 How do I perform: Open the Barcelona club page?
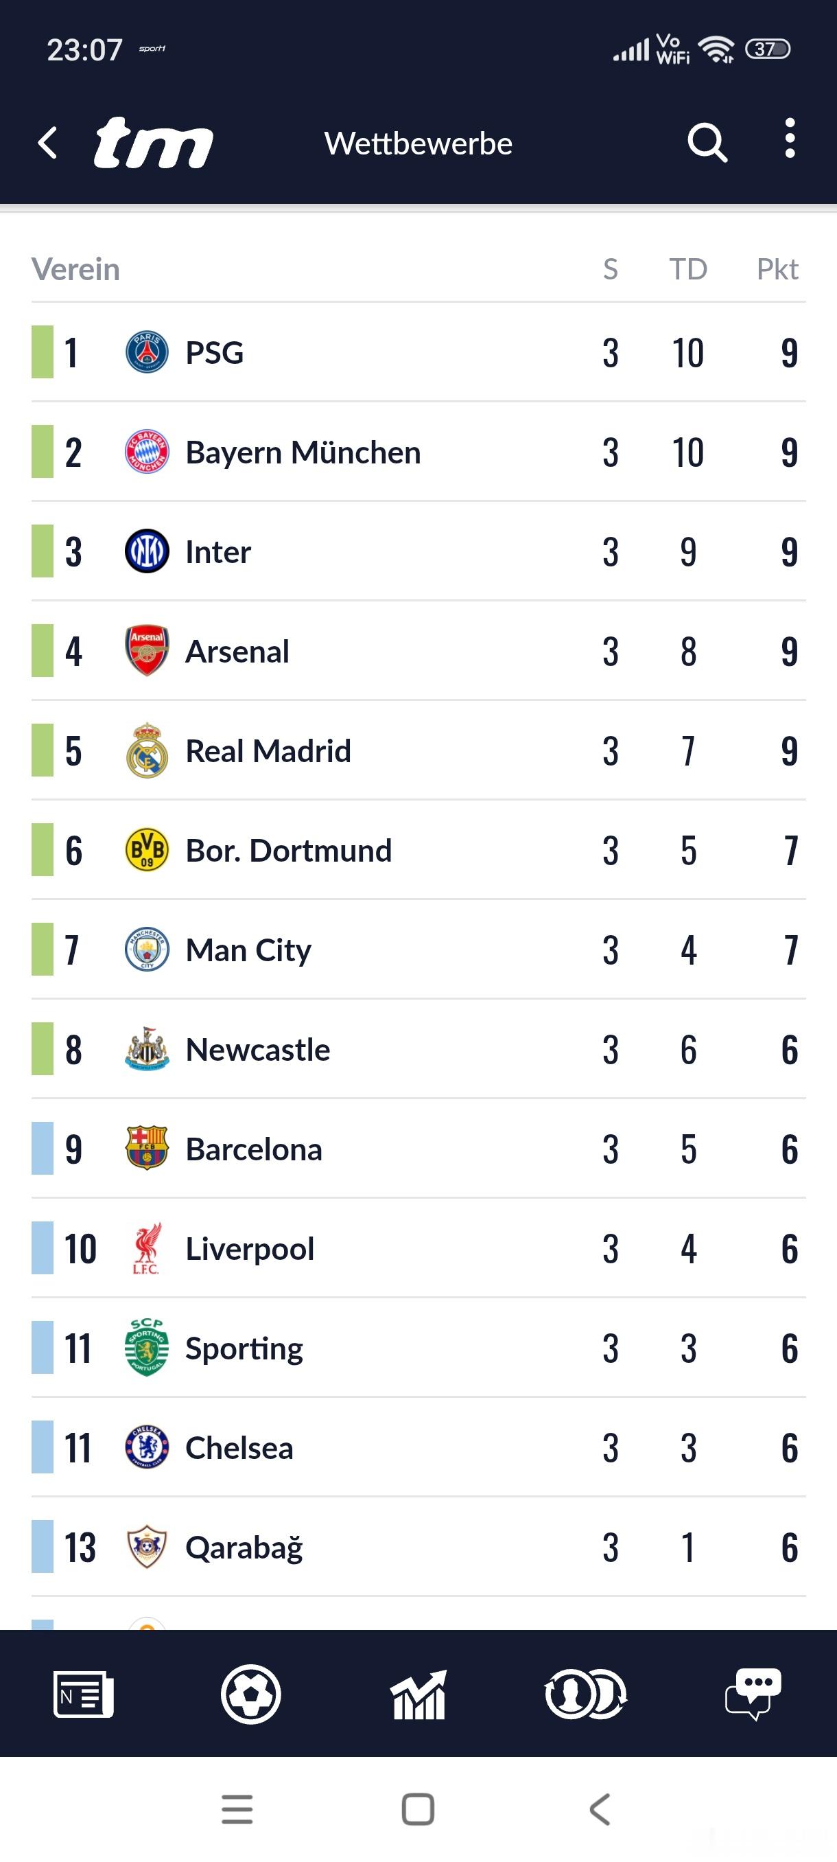(253, 1149)
